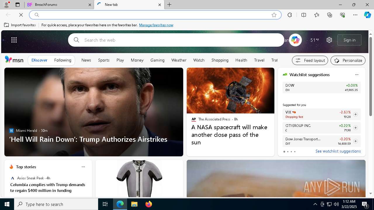Open Top stories more options
Image resolution: width=374 pixels, height=210 pixels.
point(83,167)
